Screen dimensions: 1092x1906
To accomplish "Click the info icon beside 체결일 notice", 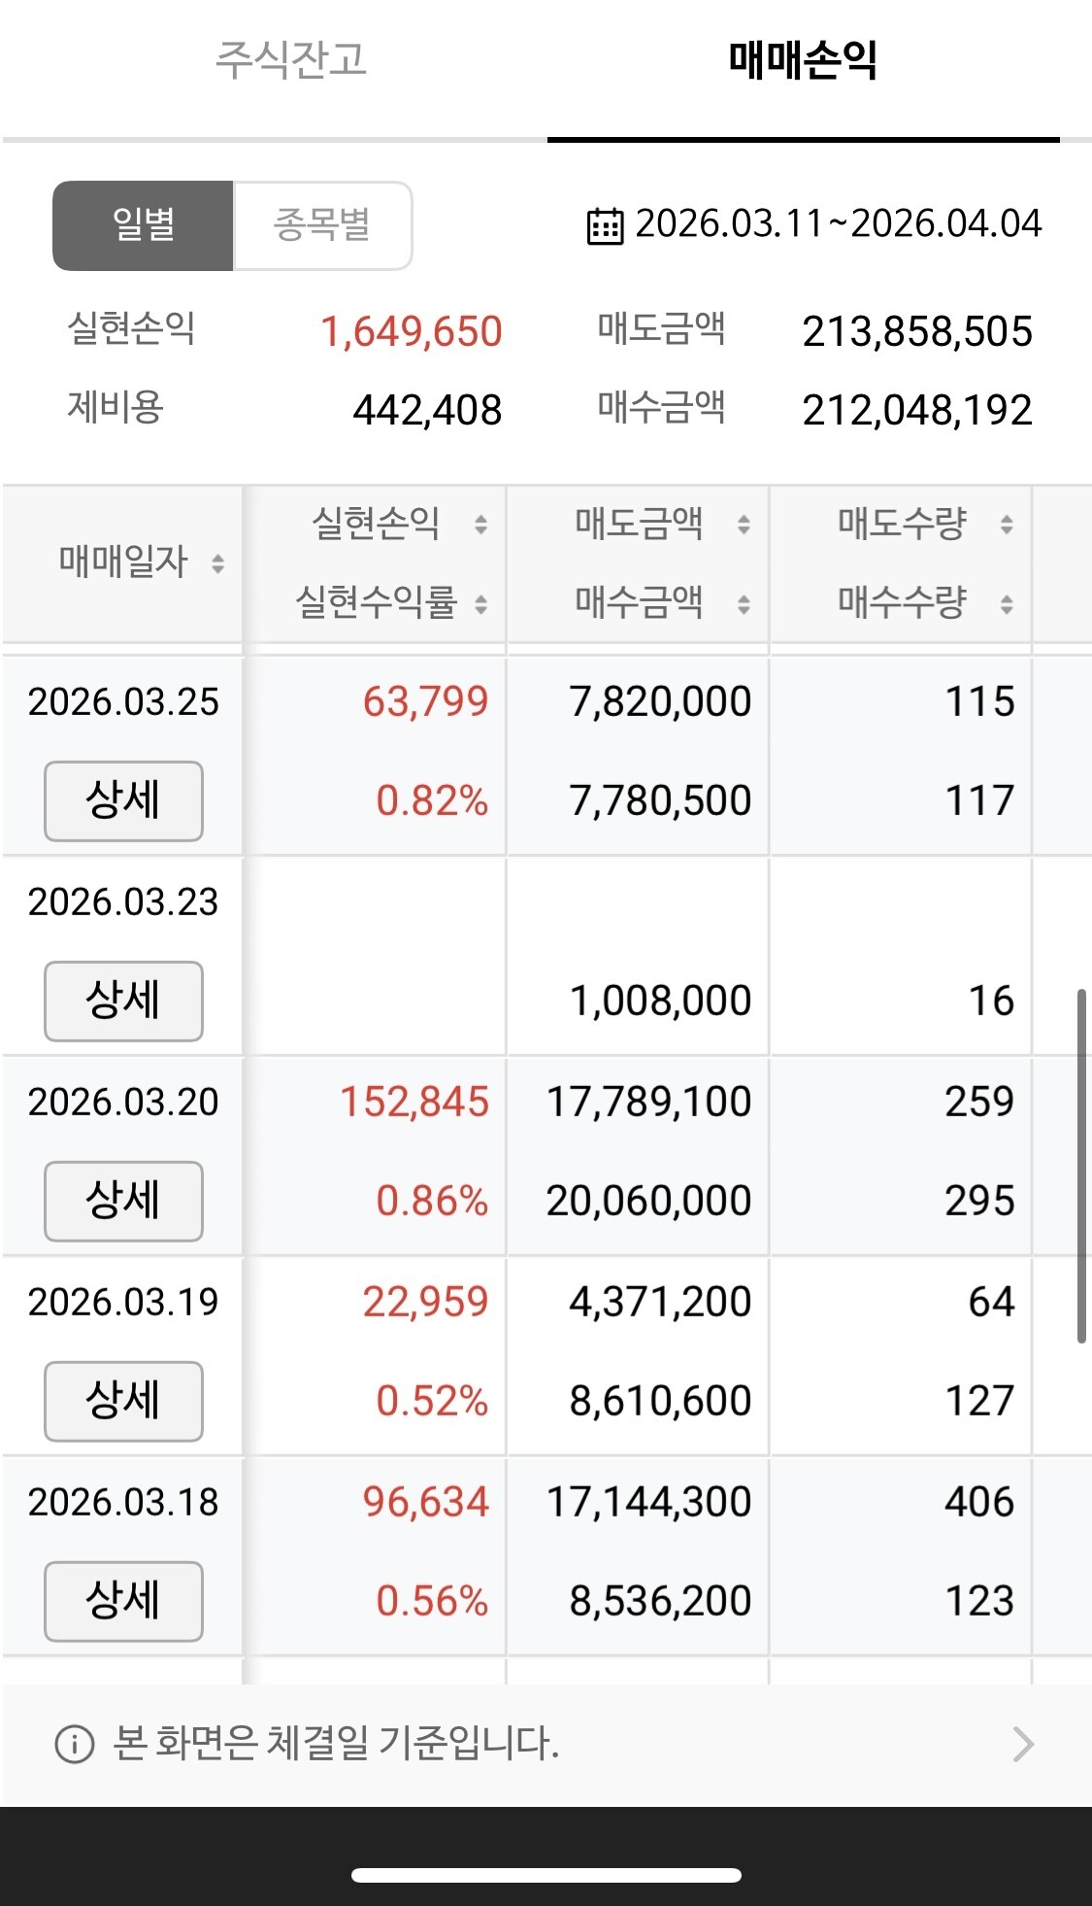I will pos(75,1744).
